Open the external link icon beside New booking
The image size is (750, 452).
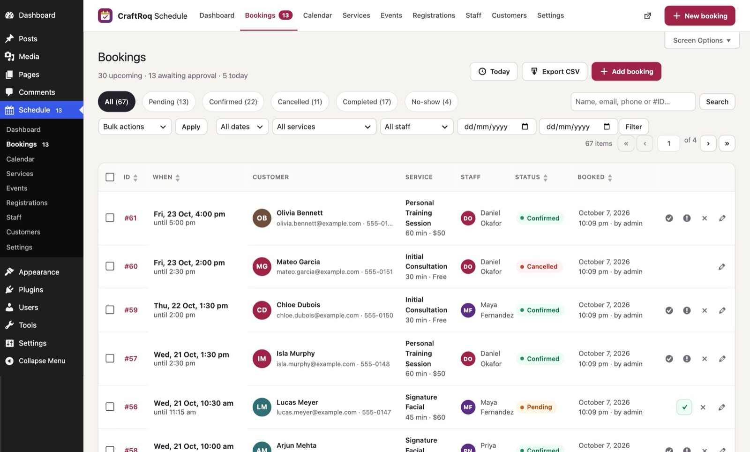(648, 16)
